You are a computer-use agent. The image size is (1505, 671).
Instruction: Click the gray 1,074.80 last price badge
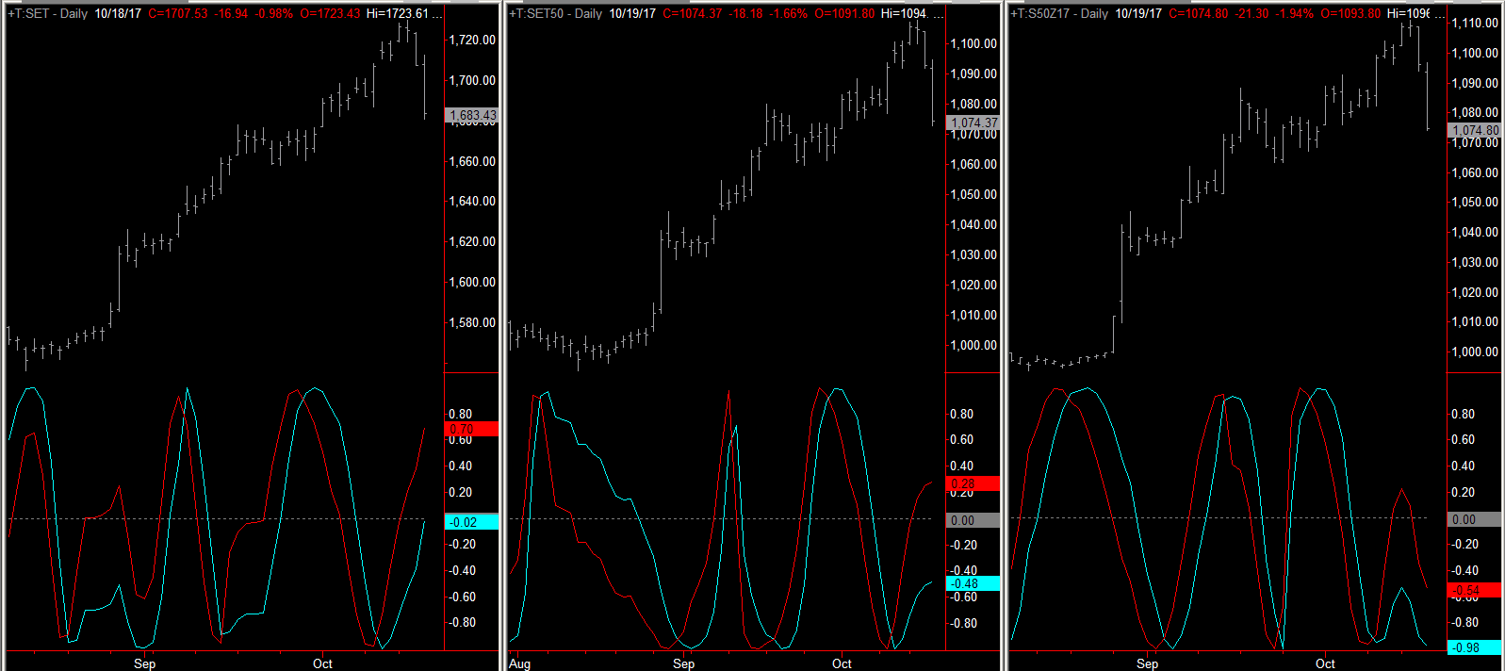[1475, 130]
